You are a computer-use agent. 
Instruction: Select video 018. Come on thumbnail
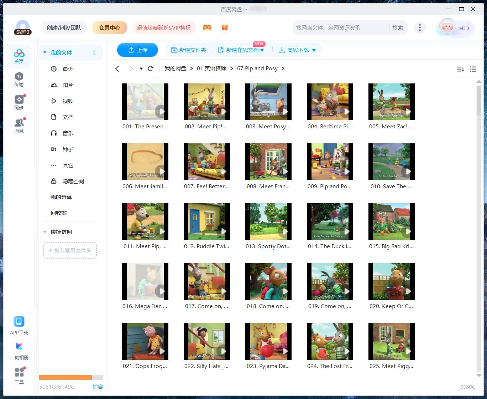(x=268, y=281)
